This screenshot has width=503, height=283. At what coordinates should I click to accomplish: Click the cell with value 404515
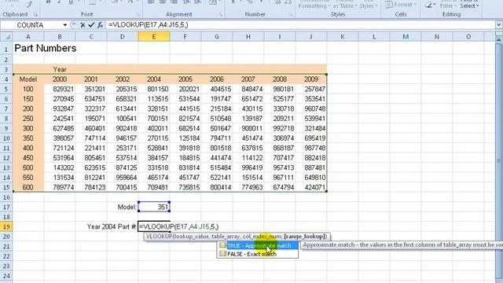[217, 89]
